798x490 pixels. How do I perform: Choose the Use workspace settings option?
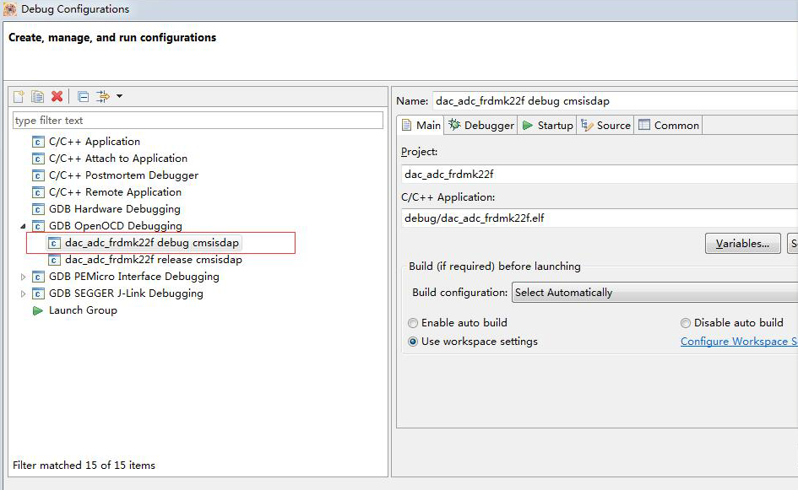(x=413, y=342)
